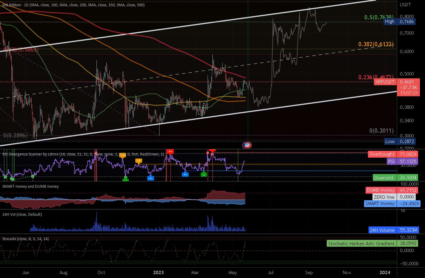Click the 0.3000 price axis tick
The height and width of the screenshot is (278, 425).
[407, 136]
